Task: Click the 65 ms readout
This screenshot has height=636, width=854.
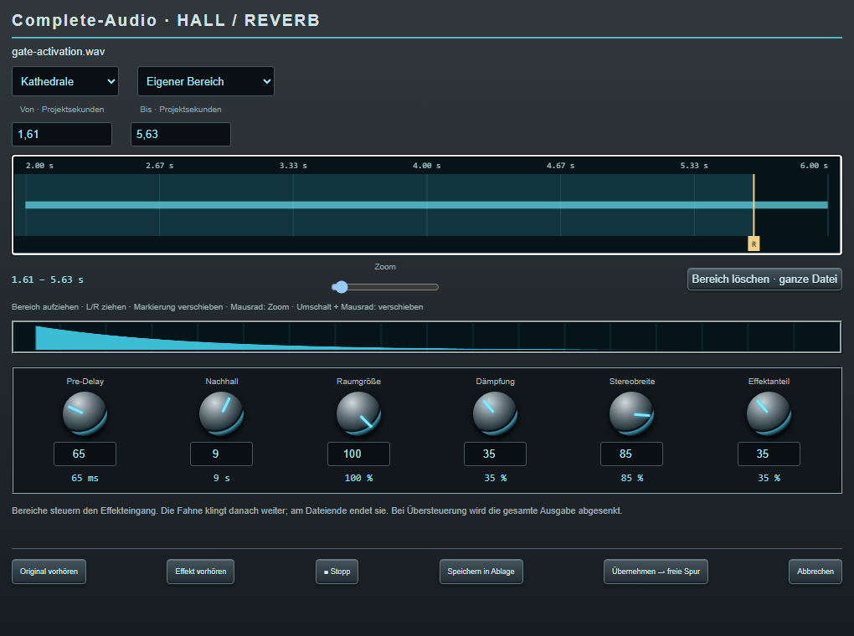Action: point(85,478)
